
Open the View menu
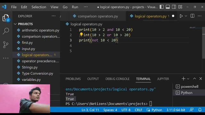point(54,7)
